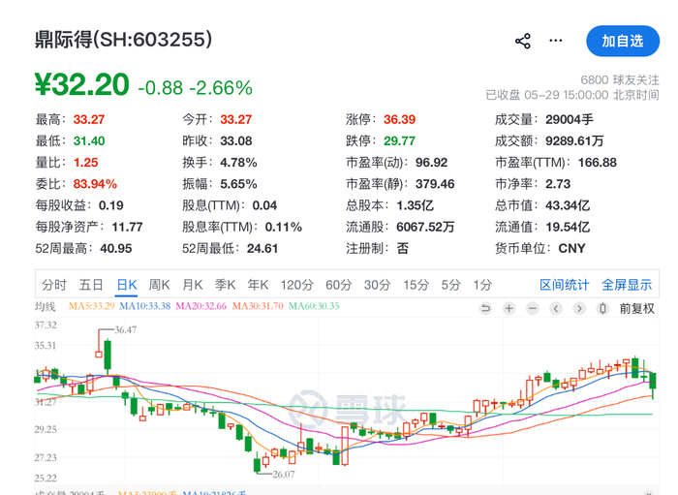The width and height of the screenshot is (678, 495).
Task: Click the 总市值 43.34亿 value
Action: [x=568, y=205]
